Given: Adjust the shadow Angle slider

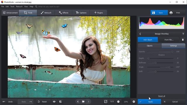Looking at the screenshot, I should coord(160,67).
